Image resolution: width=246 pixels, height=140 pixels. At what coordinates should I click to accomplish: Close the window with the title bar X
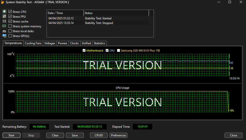(241, 2)
